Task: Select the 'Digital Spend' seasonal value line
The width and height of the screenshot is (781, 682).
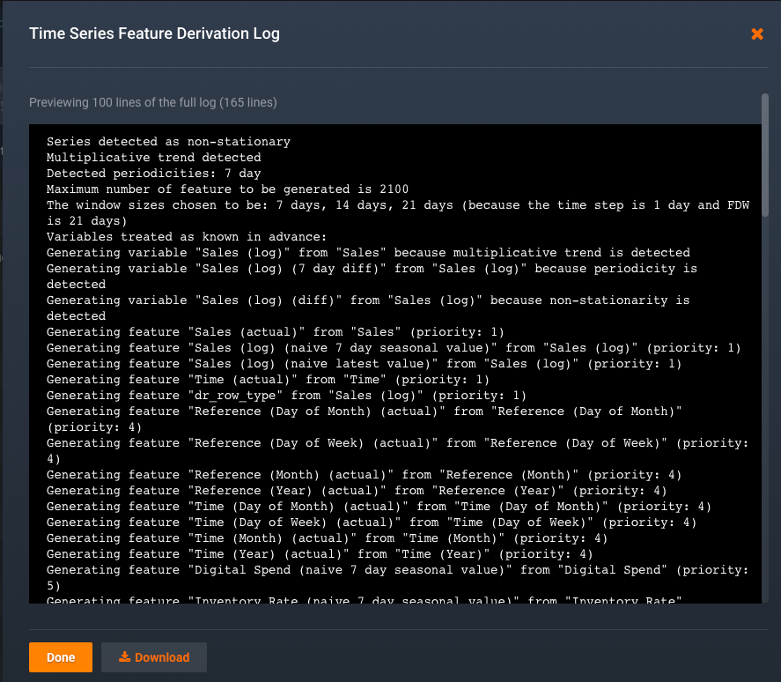Action: click(x=396, y=570)
